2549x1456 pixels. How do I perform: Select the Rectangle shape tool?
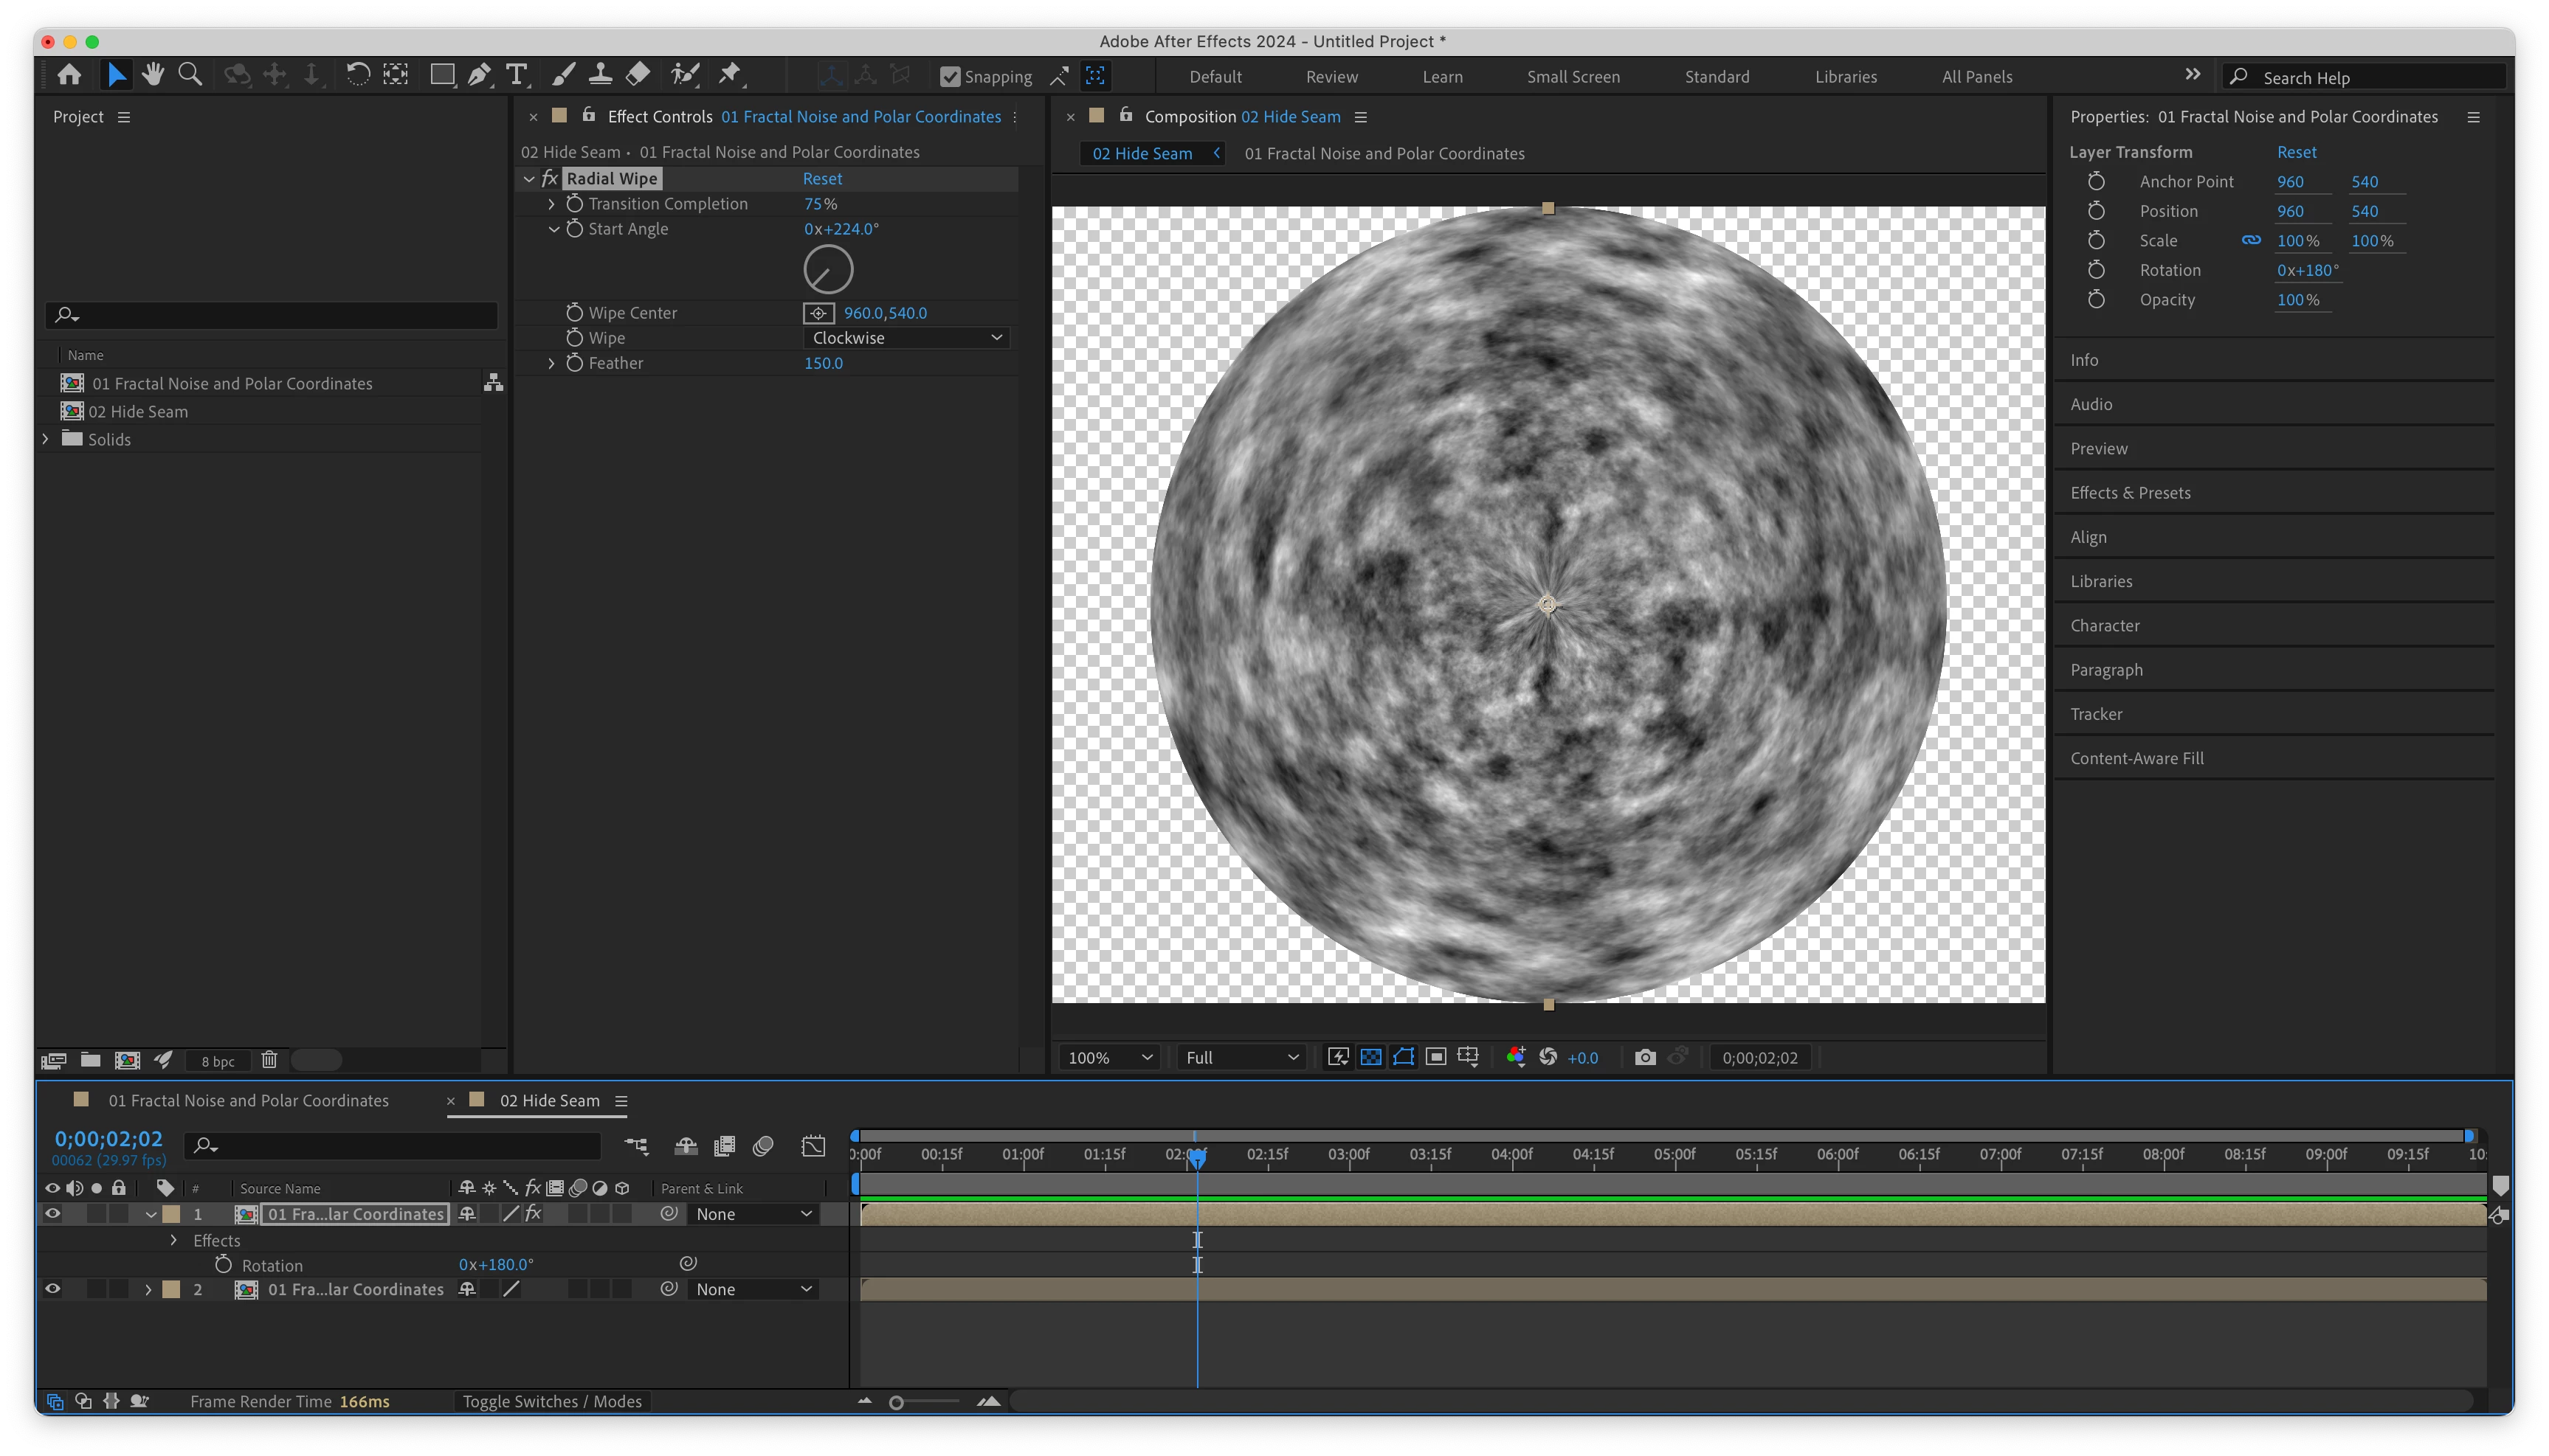click(441, 75)
